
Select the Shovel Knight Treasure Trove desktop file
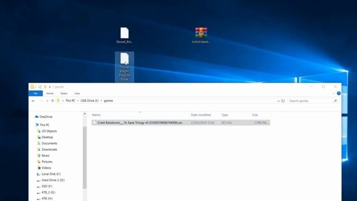click(x=124, y=66)
